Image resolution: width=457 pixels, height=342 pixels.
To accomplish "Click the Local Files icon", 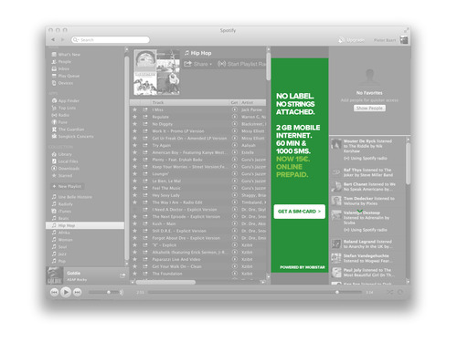I will pos(54,161).
